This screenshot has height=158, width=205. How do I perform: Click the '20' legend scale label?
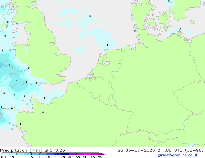click(x=55, y=157)
